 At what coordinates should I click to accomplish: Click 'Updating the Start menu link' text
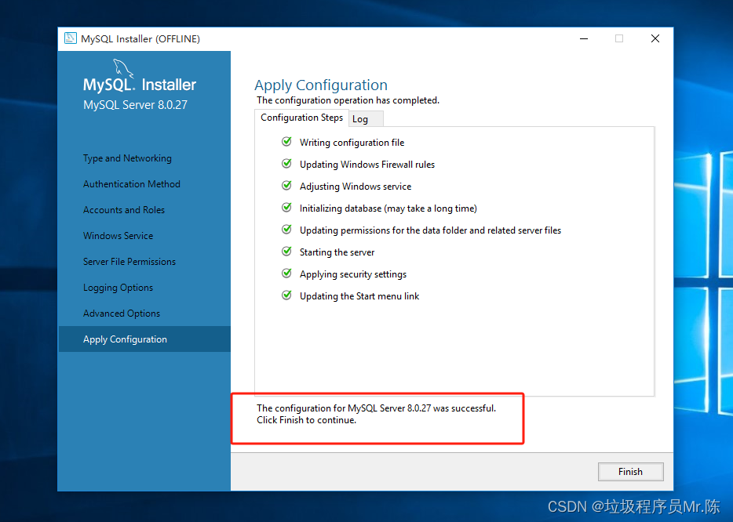[x=359, y=296]
